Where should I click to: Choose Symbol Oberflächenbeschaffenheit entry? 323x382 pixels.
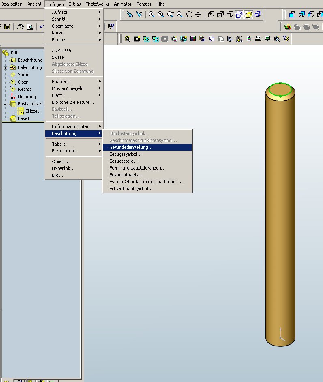tap(147, 182)
